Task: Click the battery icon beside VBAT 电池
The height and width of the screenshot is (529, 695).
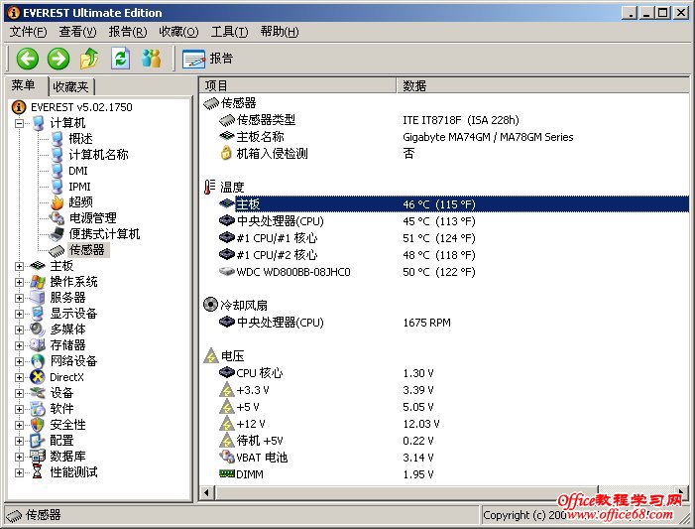Action: [226, 457]
